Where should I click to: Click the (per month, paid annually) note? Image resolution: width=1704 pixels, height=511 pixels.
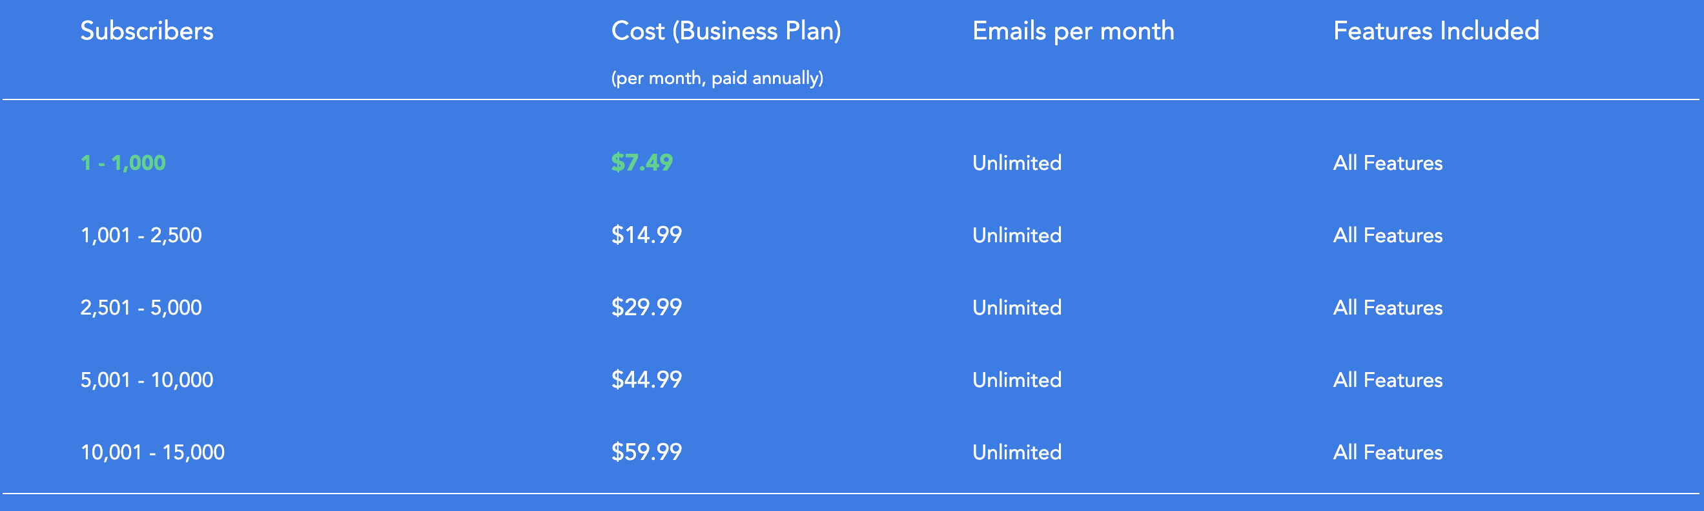coord(717,78)
